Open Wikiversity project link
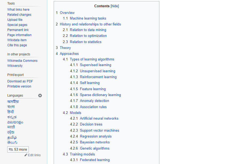 [15, 66]
